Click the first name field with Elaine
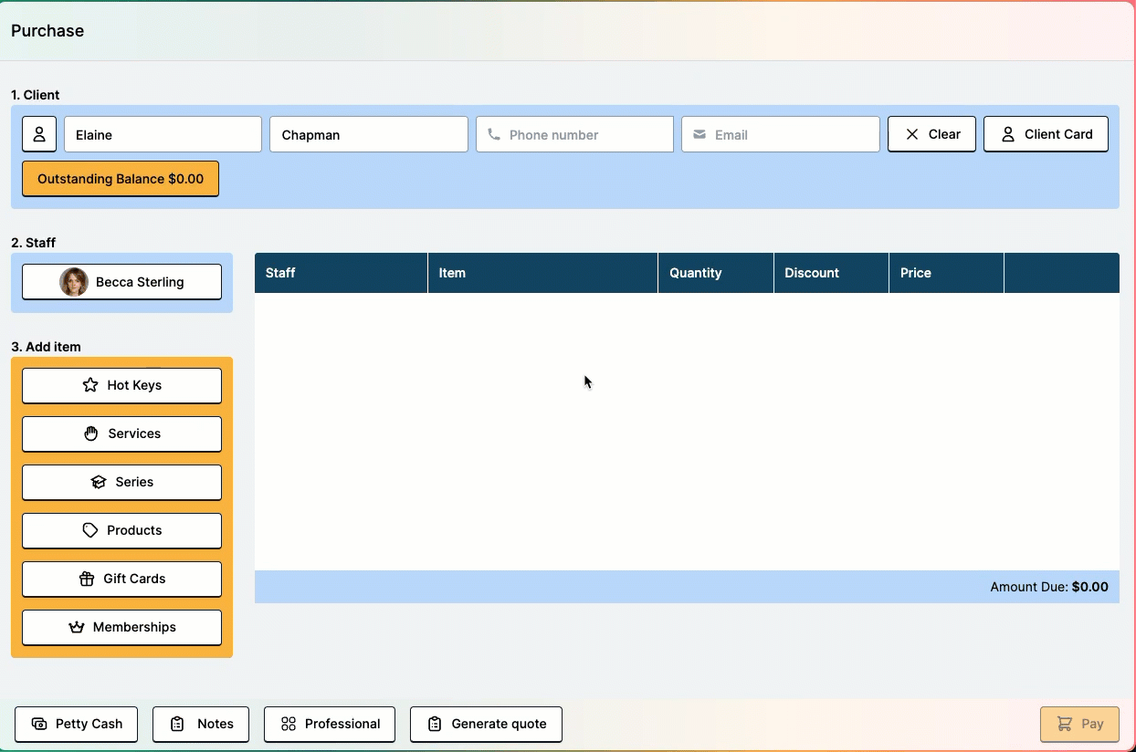The image size is (1136, 752). pos(163,134)
